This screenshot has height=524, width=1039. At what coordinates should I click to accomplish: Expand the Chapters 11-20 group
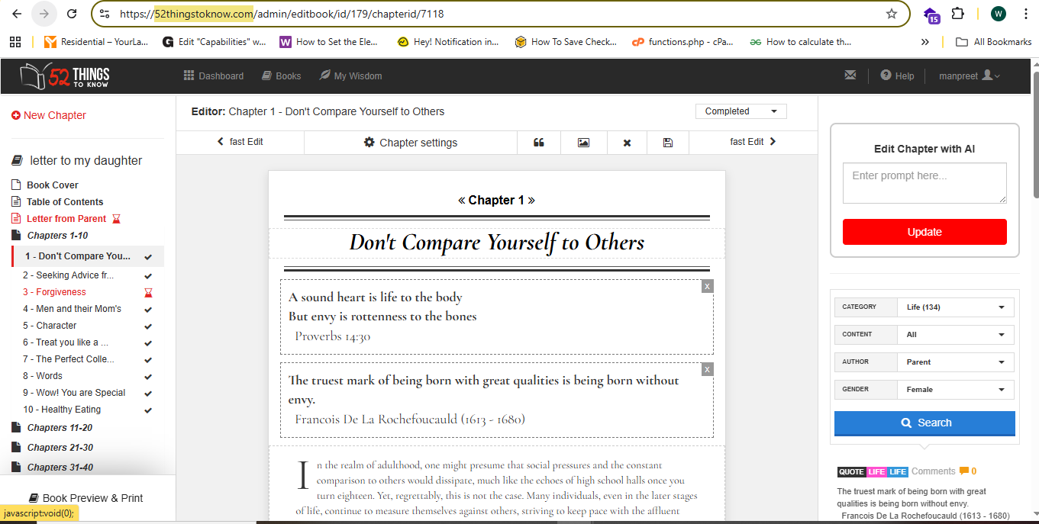coord(60,428)
